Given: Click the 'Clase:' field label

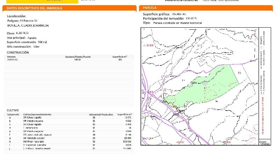Looking at the screenshot, I should click(11, 33).
